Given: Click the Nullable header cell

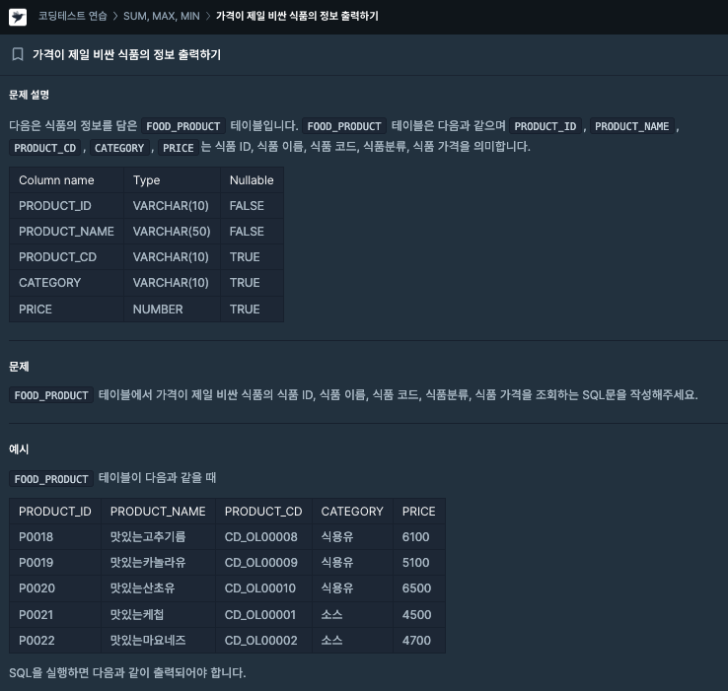Looking at the screenshot, I should coord(252,180).
